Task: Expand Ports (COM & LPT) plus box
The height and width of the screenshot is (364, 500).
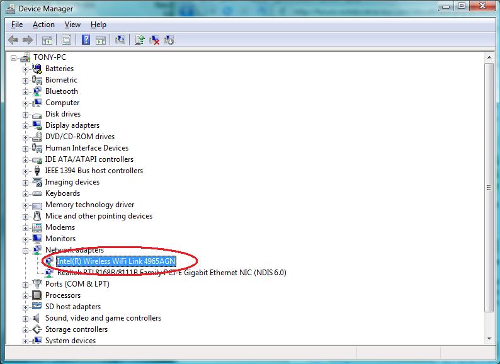Action: (25, 285)
